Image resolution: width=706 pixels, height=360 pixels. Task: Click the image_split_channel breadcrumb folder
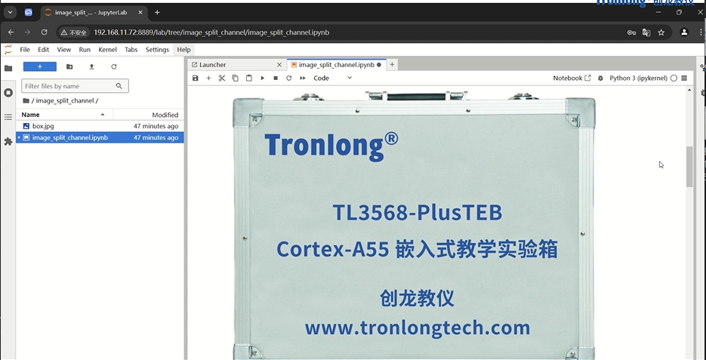(x=65, y=101)
